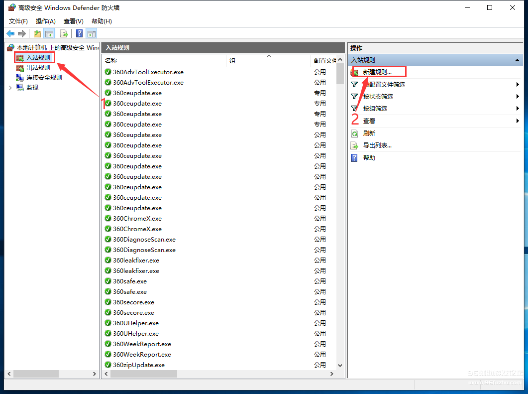Select 入站规则 in the tree
This screenshot has width=528, height=394.
click(38, 58)
